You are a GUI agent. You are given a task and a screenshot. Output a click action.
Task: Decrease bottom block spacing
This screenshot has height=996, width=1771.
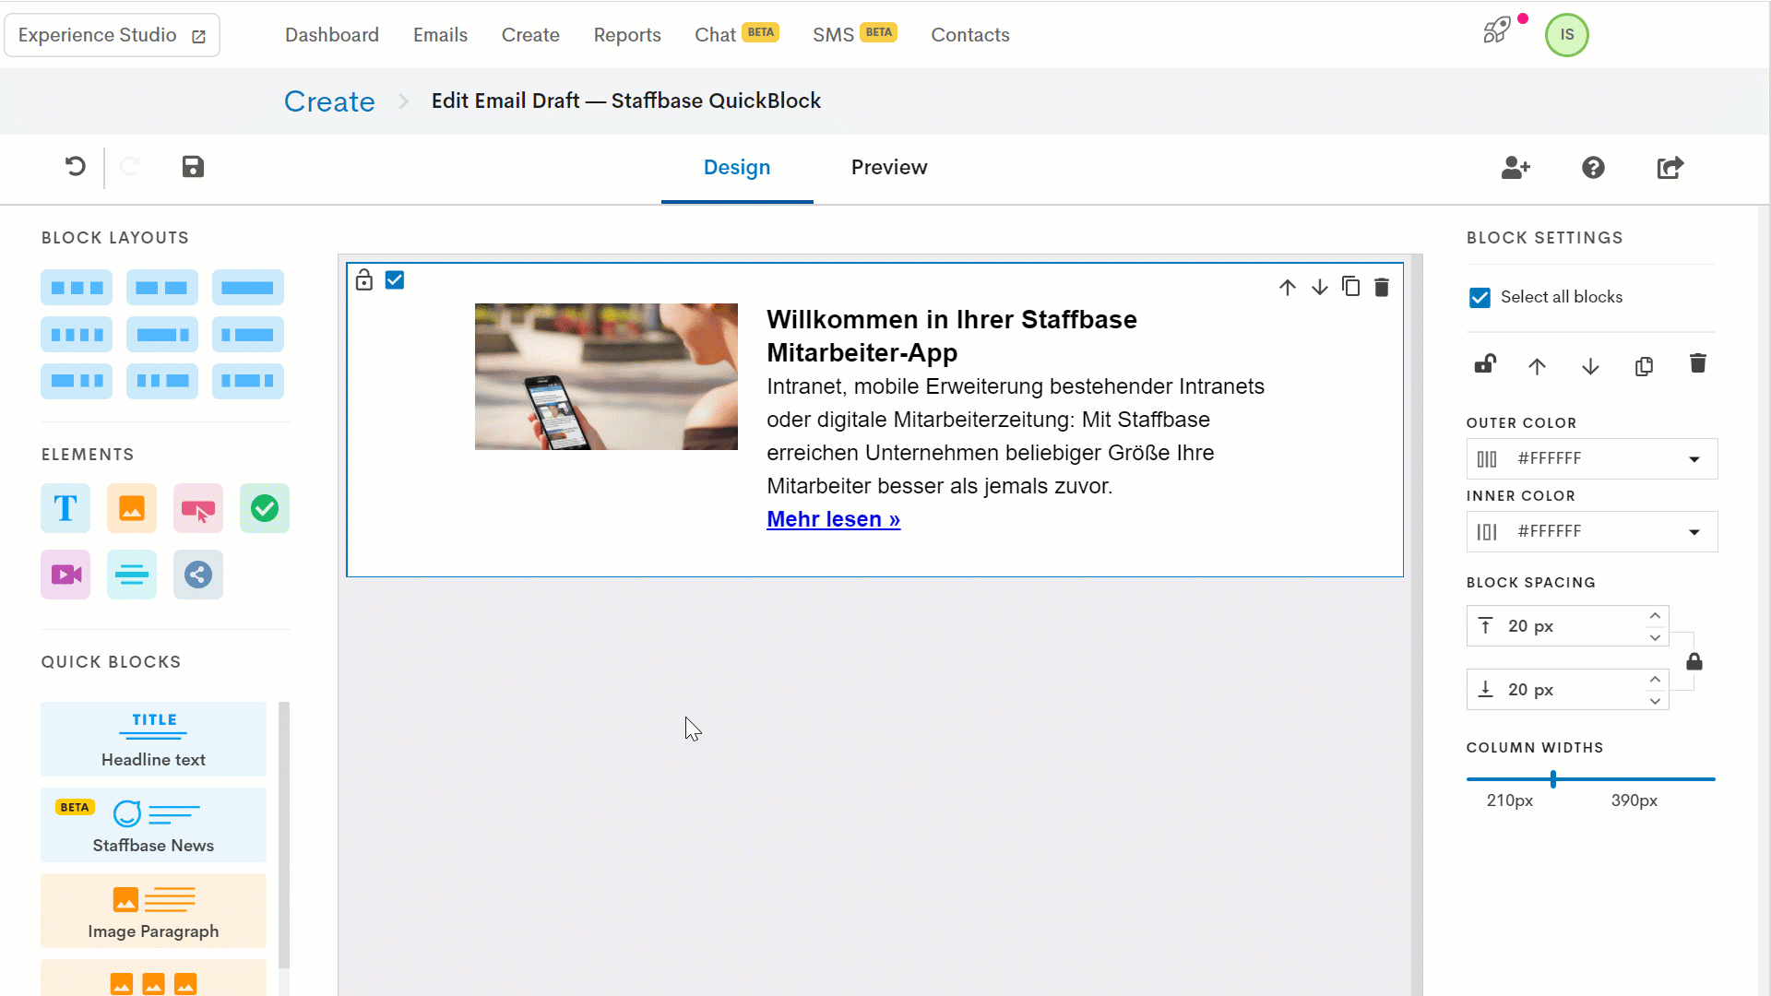1656,701
